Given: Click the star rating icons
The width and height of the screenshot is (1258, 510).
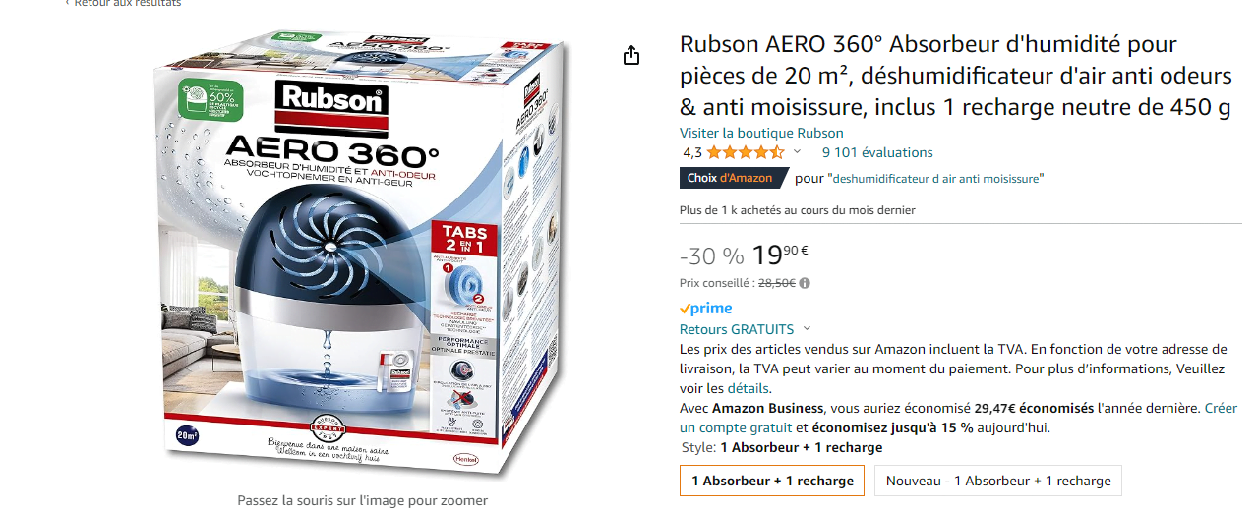Looking at the screenshot, I should [x=745, y=152].
